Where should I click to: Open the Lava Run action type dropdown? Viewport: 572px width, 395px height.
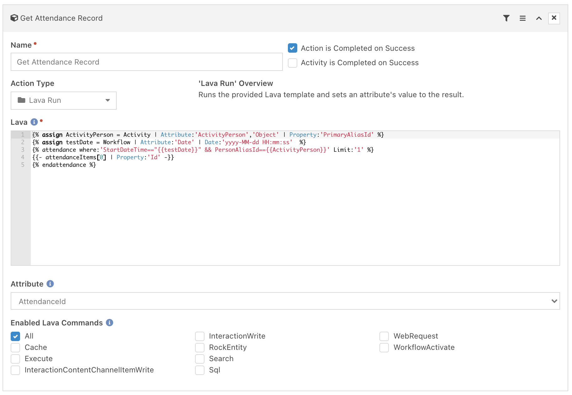tap(64, 101)
